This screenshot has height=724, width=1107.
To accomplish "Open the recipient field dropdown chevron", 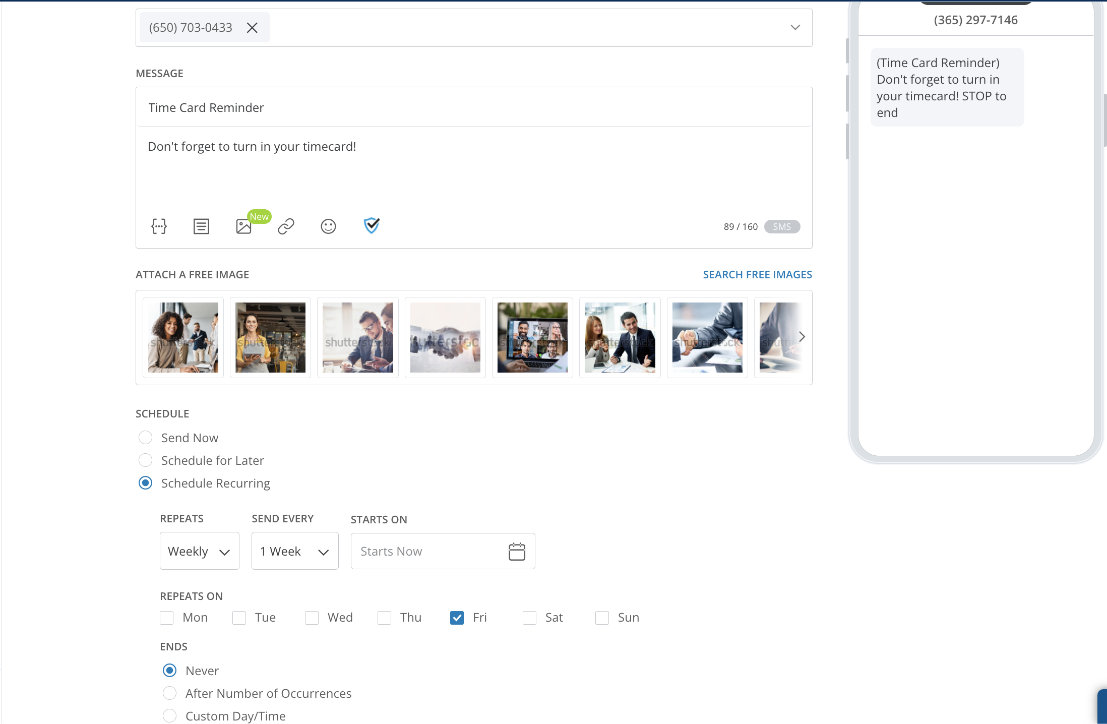I will 795,27.
